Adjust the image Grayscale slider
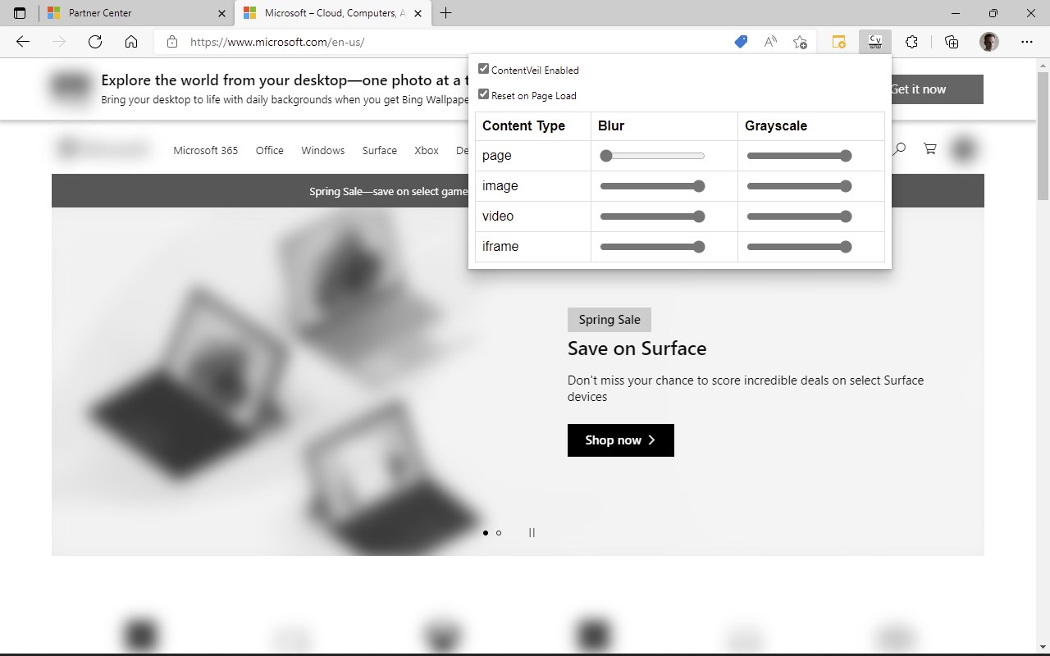This screenshot has height=656, width=1050. [799, 186]
